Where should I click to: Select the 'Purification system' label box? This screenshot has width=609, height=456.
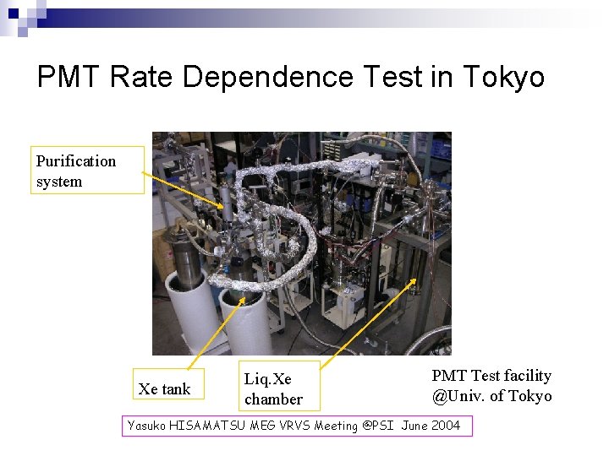coord(87,170)
